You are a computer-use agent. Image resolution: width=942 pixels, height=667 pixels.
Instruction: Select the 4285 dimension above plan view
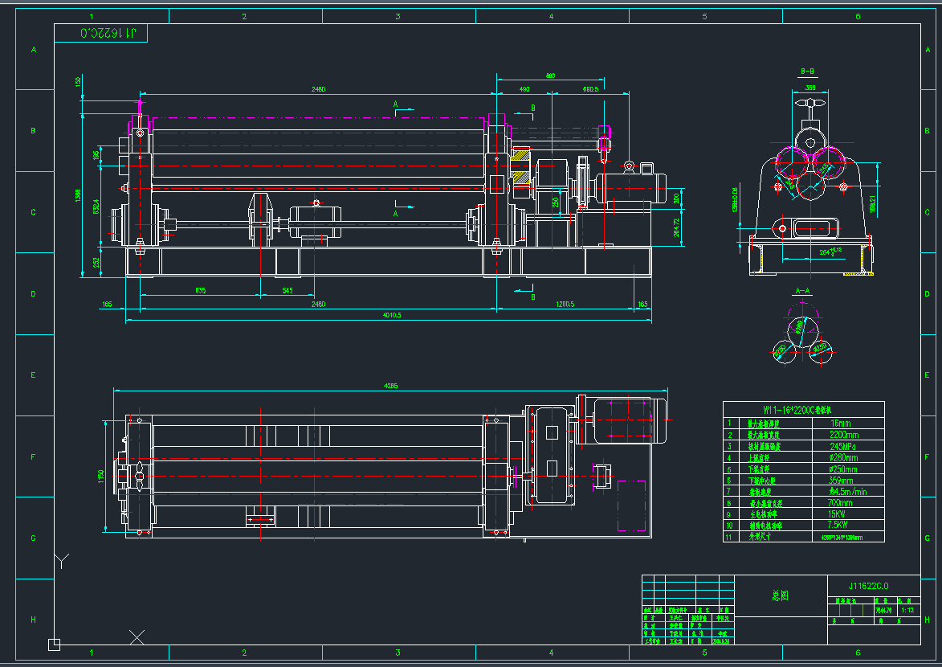click(x=390, y=387)
